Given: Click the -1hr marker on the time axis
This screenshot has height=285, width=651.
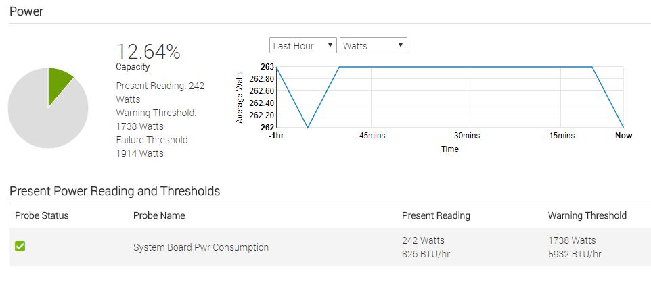Looking at the screenshot, I should pos(276,136).
